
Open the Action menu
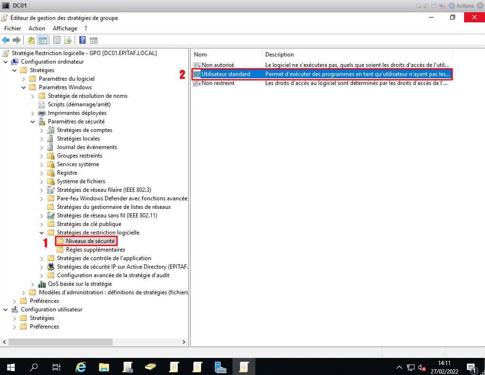click(37, 28)
